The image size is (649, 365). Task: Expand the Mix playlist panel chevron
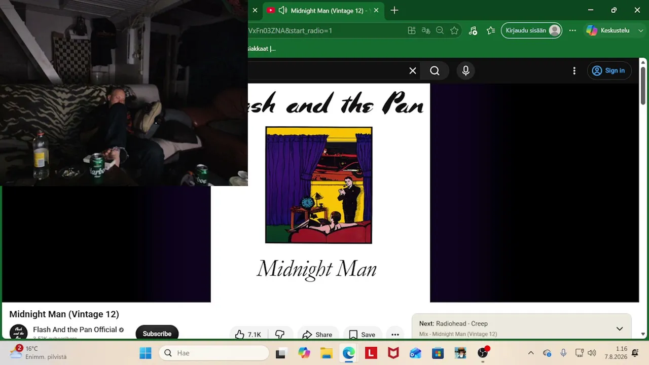pos(620,328)
